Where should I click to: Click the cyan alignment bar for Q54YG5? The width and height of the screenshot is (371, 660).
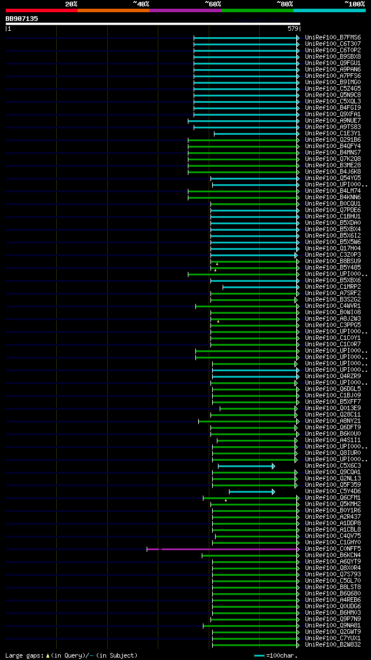pos(255,178)
